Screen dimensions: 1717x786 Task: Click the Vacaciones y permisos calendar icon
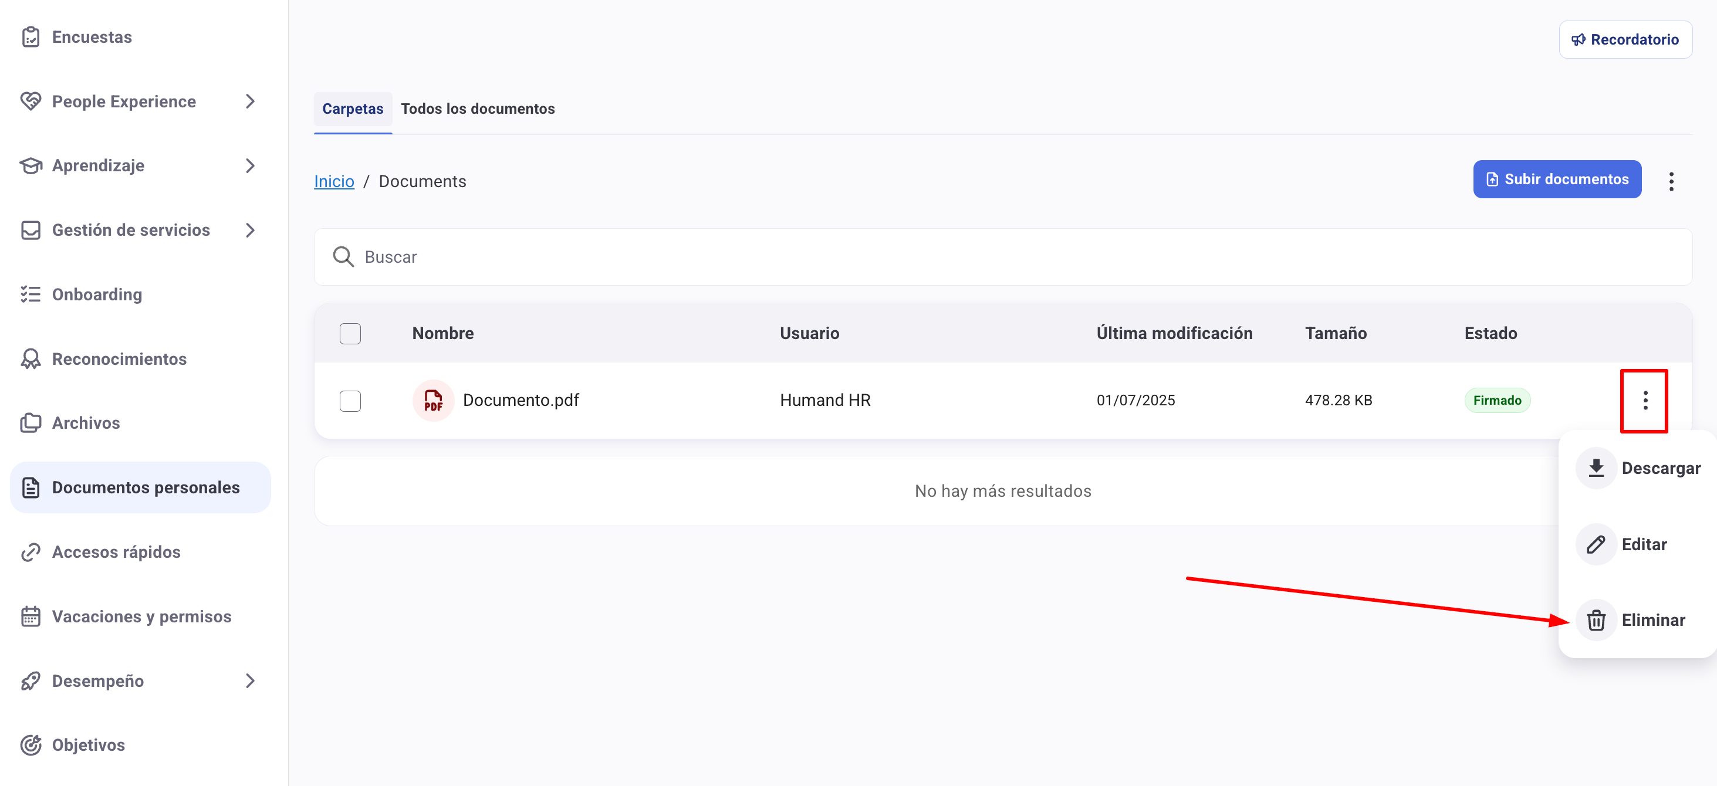(31, 617)
